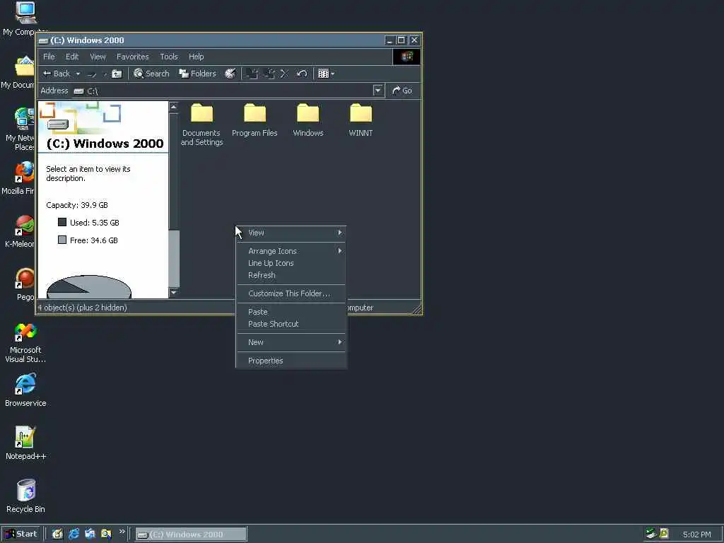Expand Arrange Icons submenu
724x543 pixels.
tap(291, 251)
